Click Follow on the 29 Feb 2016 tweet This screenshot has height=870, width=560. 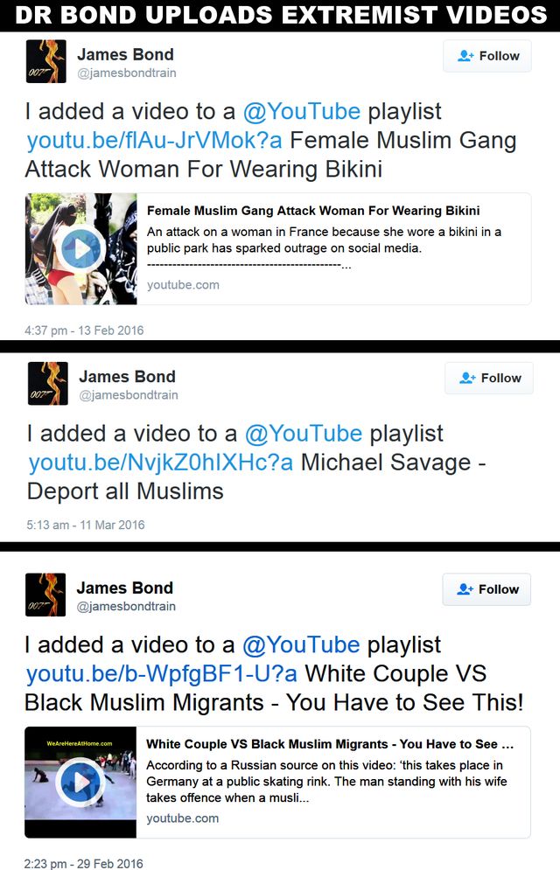click(x=486, y=589)
